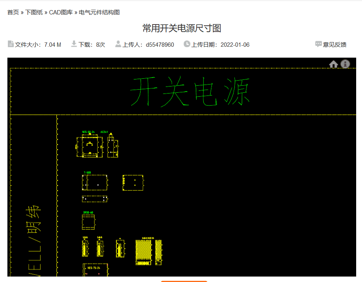Select the DR30-60 component outline
The width and height of the screenshot is (362, 282).
pos(88,212)
